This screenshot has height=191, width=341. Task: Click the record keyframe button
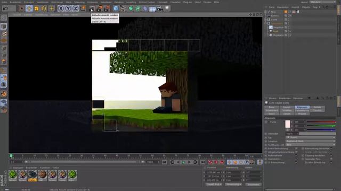210,162
